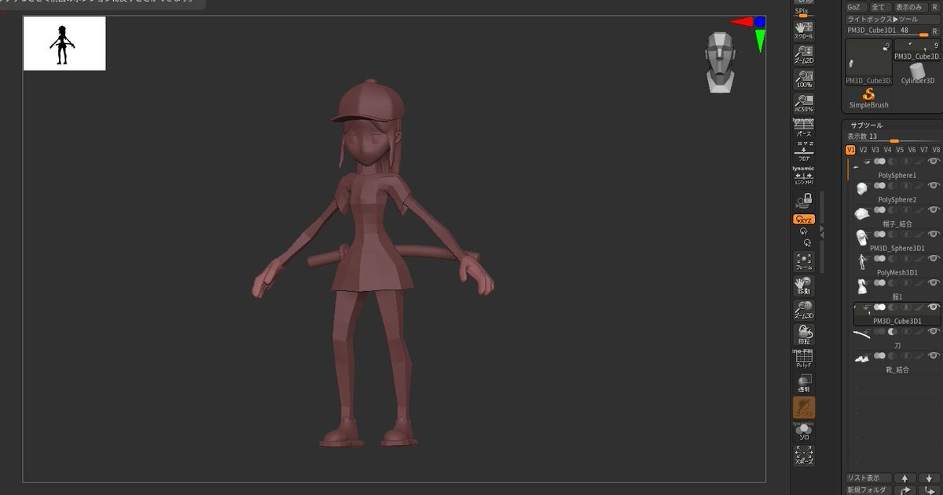Select previous subtool with up arrow
This screenshot has height=495, width=943.
[x=904, y=478]
